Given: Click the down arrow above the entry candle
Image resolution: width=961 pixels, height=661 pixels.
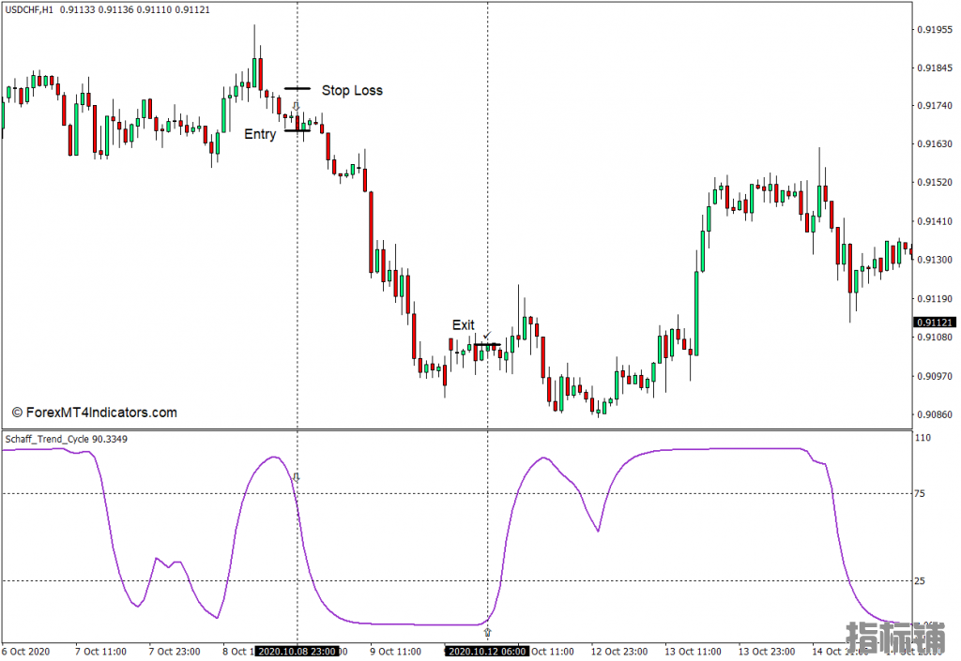Looking at the screenshot, I should [297, 107].
